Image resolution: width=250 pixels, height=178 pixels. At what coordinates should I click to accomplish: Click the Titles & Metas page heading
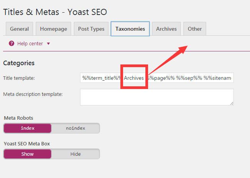coord(55,12)
